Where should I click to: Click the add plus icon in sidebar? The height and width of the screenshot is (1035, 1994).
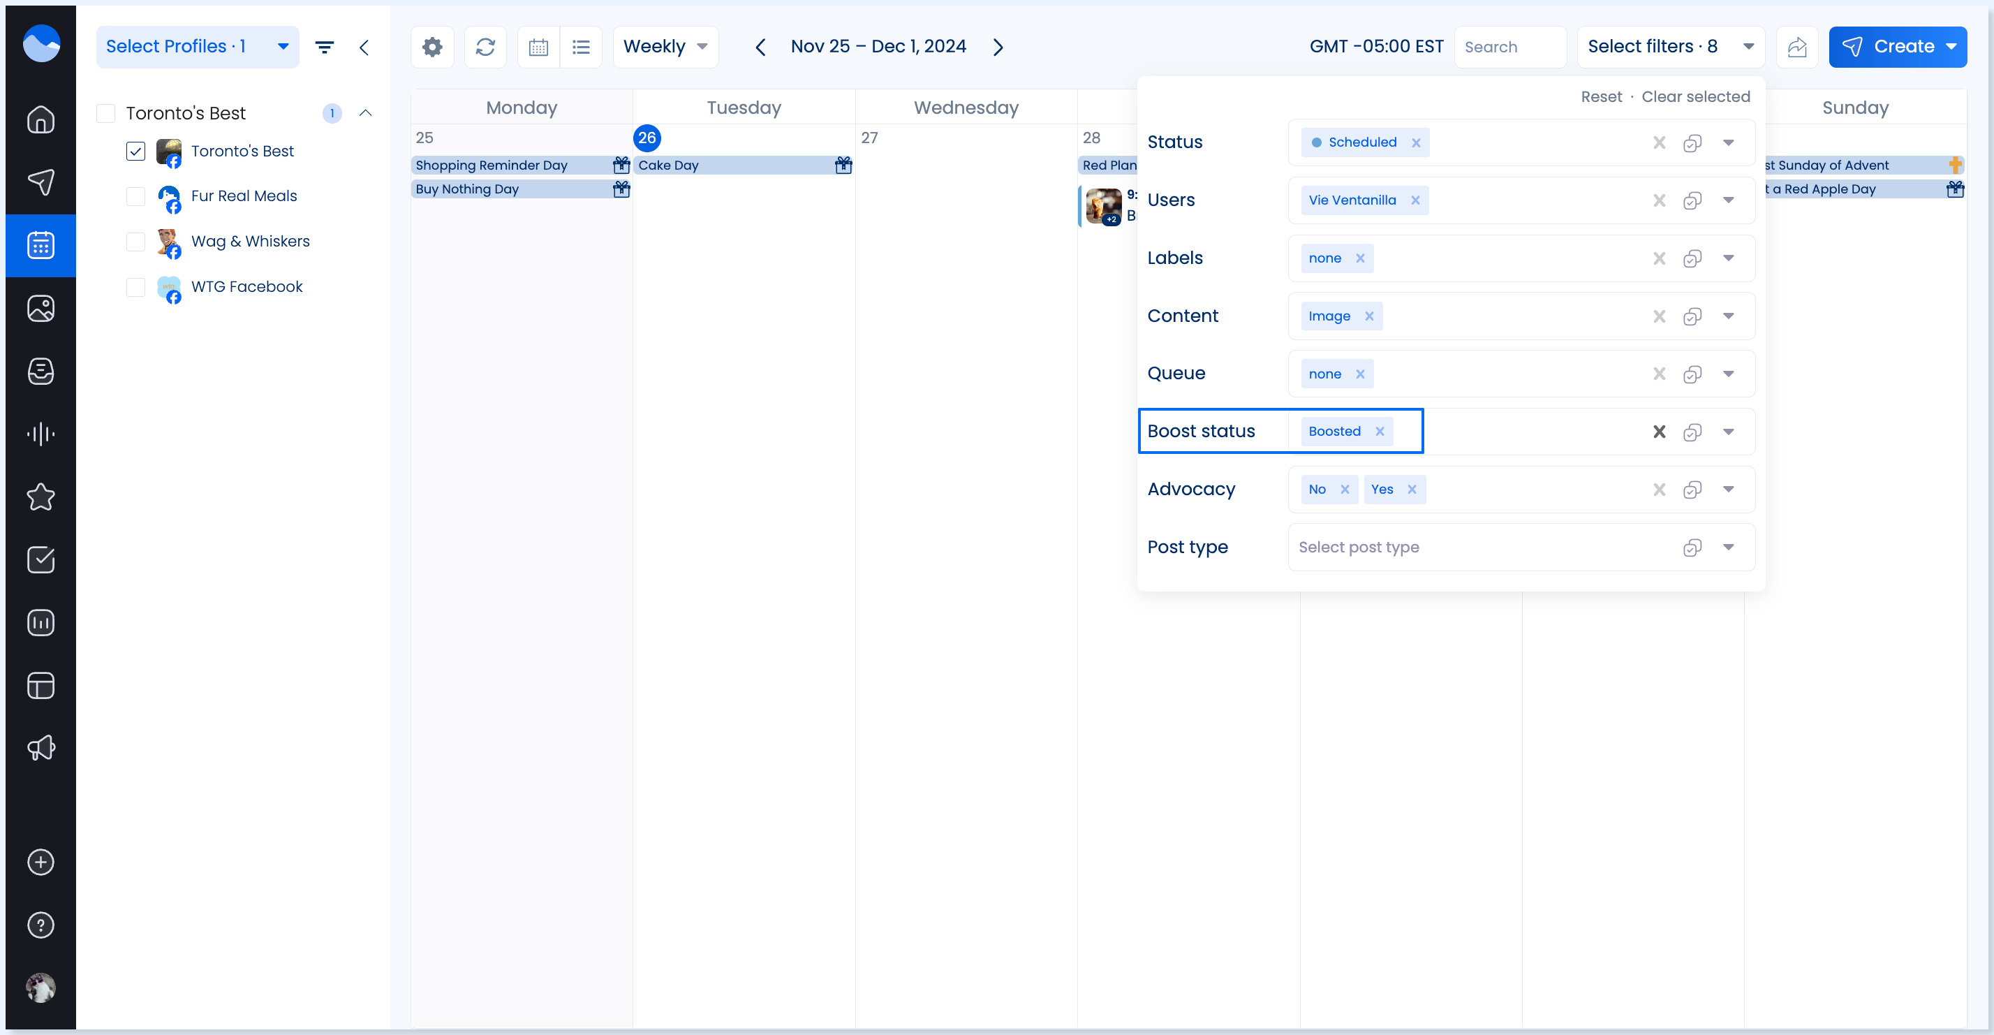40,862
